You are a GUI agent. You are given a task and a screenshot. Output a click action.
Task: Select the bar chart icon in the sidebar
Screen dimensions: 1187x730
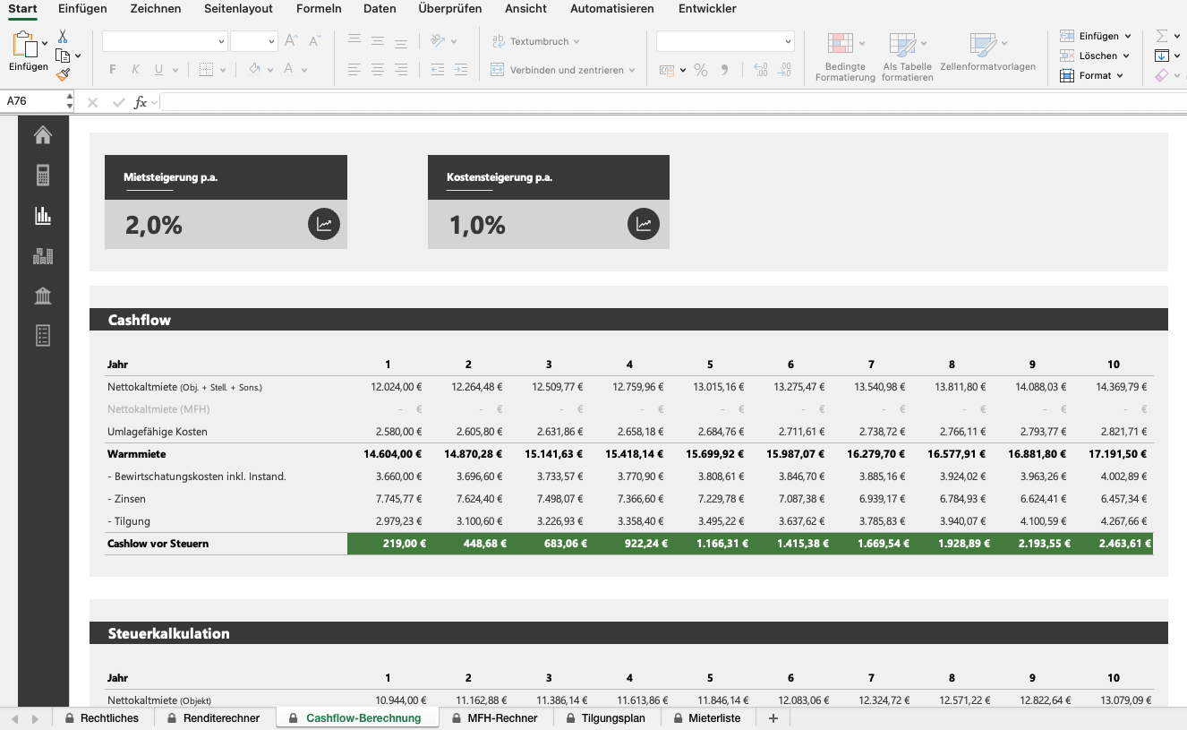(x=42, y=215)
